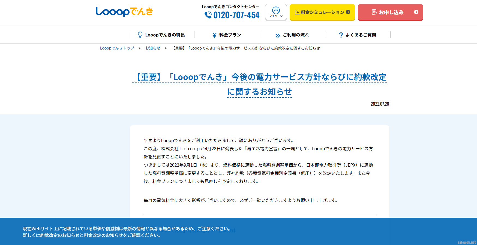Open よくあるご質問 menu item
Viewport: 477px width, 245px height.
pyautogui.click(x=358, y=35)
